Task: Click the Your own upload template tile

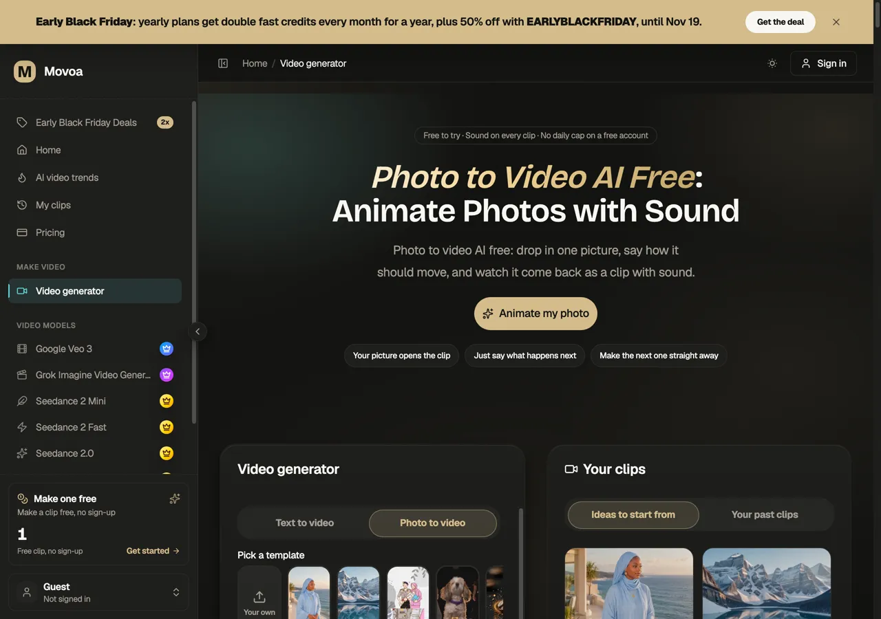Action: click(259, 593)
